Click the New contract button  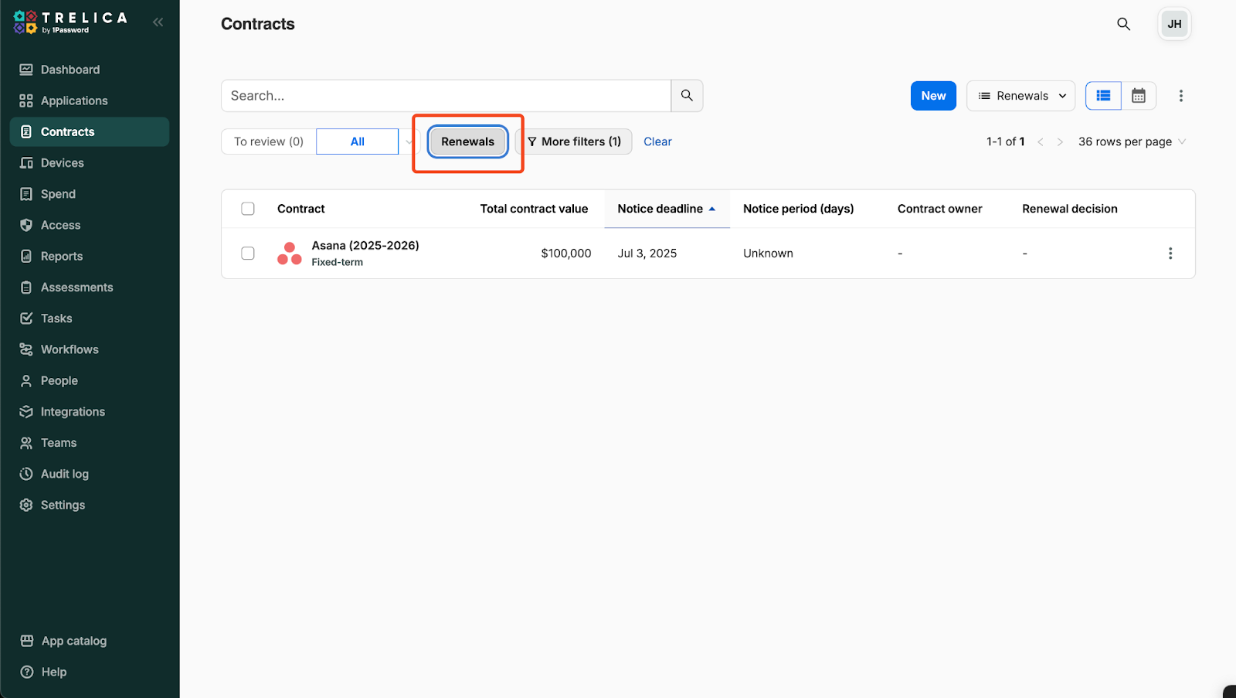[933, 96]
